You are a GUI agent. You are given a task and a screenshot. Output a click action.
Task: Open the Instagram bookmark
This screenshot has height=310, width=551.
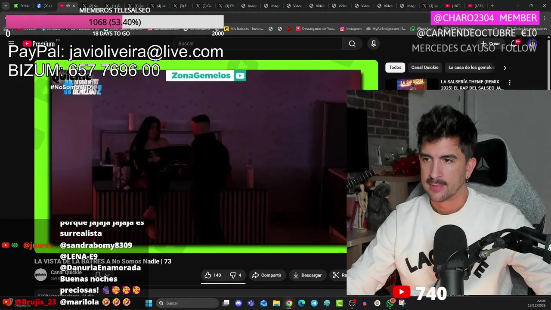coord(351,29)
